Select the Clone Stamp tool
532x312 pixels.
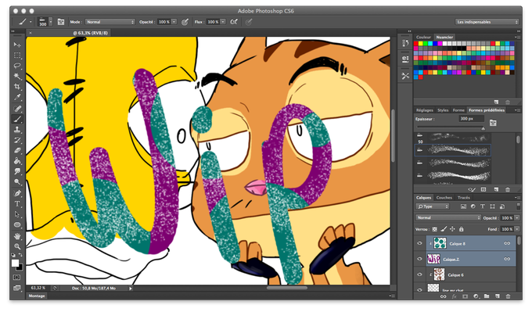(17, 130)
